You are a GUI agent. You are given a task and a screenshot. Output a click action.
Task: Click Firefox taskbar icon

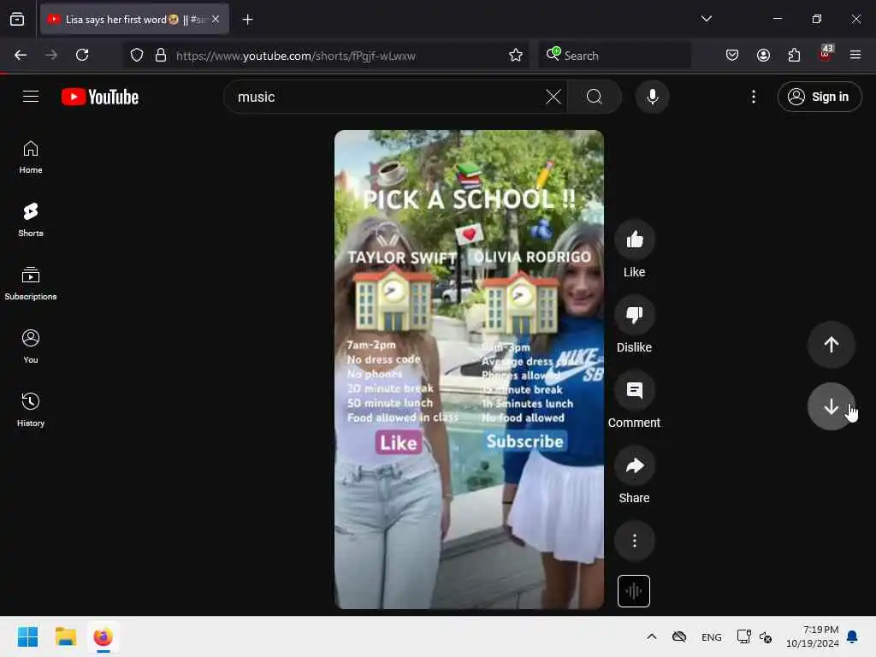pos(104,636)
